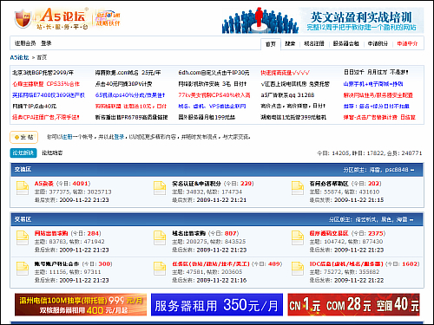This screenshot has height=325, width=434.
Task: Collapse the 交流区 section with minus icon
Action: [412, 170]
